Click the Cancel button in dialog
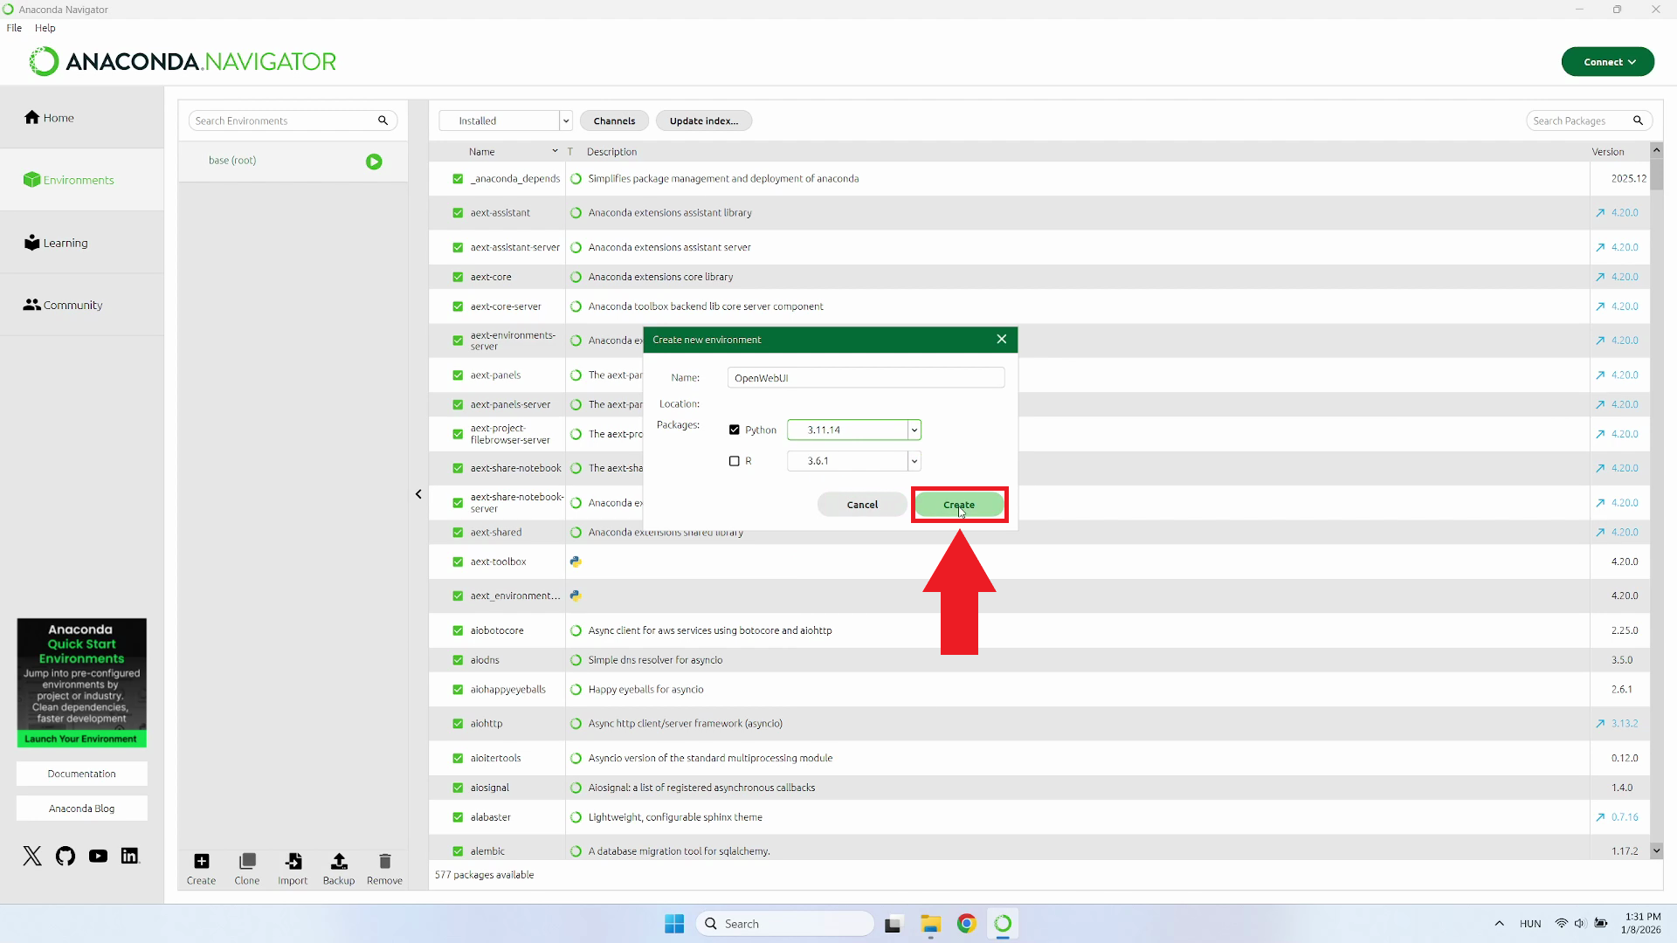1677x943 pixels. click(x=862, y=505)
